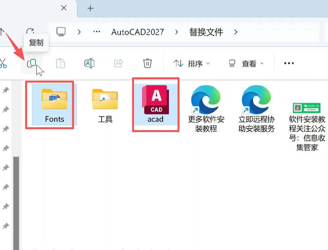The width and height of the screenshot is (328, 250).
Task: Click the Fonts folder name label
Action: pos(55,119)
